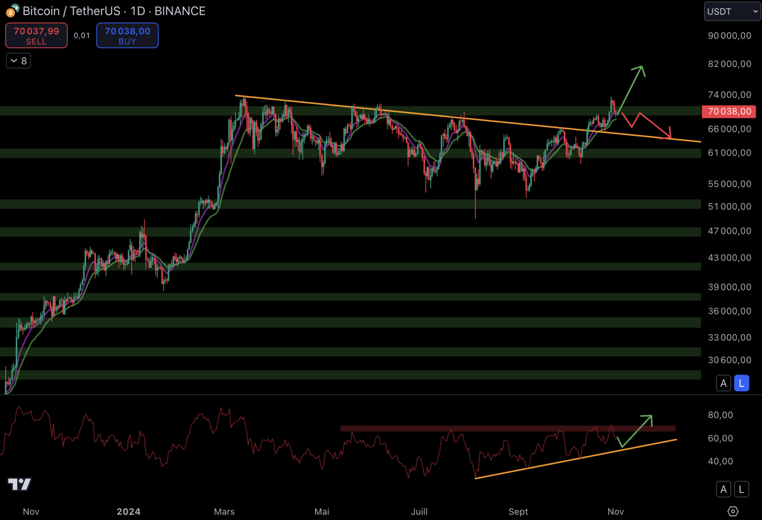Click the Mars label on time axis
This screenshot has height=520, width=762.
point(224,511)
